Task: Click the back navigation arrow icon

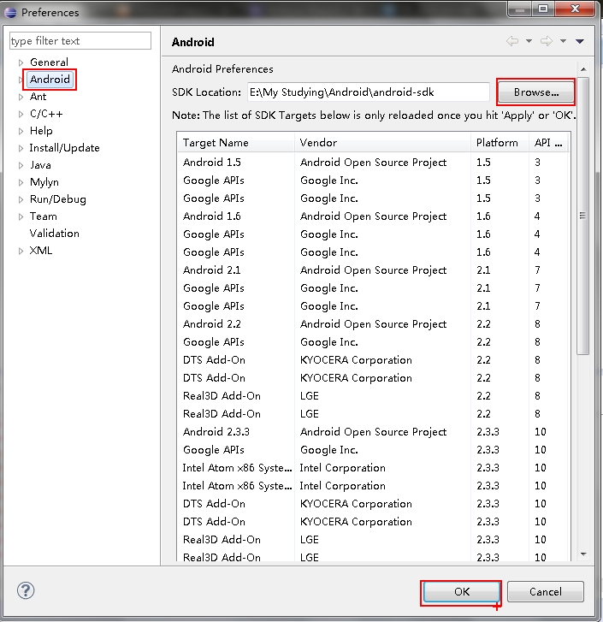Action: click(x=512, y=41)
